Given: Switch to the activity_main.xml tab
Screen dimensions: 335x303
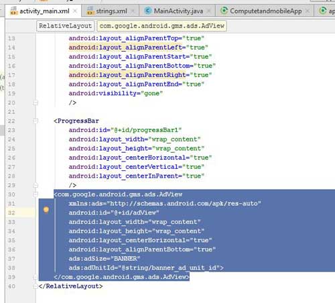Looking at the screenshot, I should pos(44,11).
